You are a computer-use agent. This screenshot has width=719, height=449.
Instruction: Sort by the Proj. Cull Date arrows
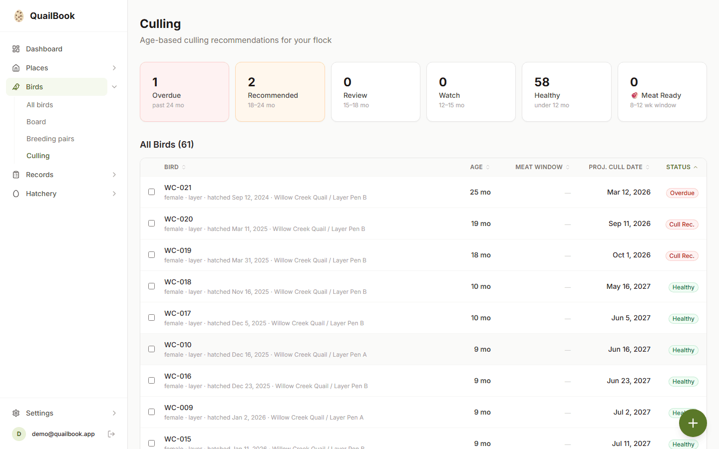point(648,167)
